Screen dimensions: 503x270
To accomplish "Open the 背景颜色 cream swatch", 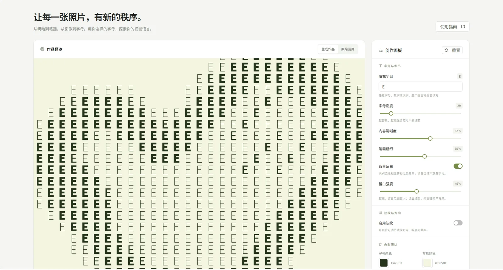I will point(427,263).
